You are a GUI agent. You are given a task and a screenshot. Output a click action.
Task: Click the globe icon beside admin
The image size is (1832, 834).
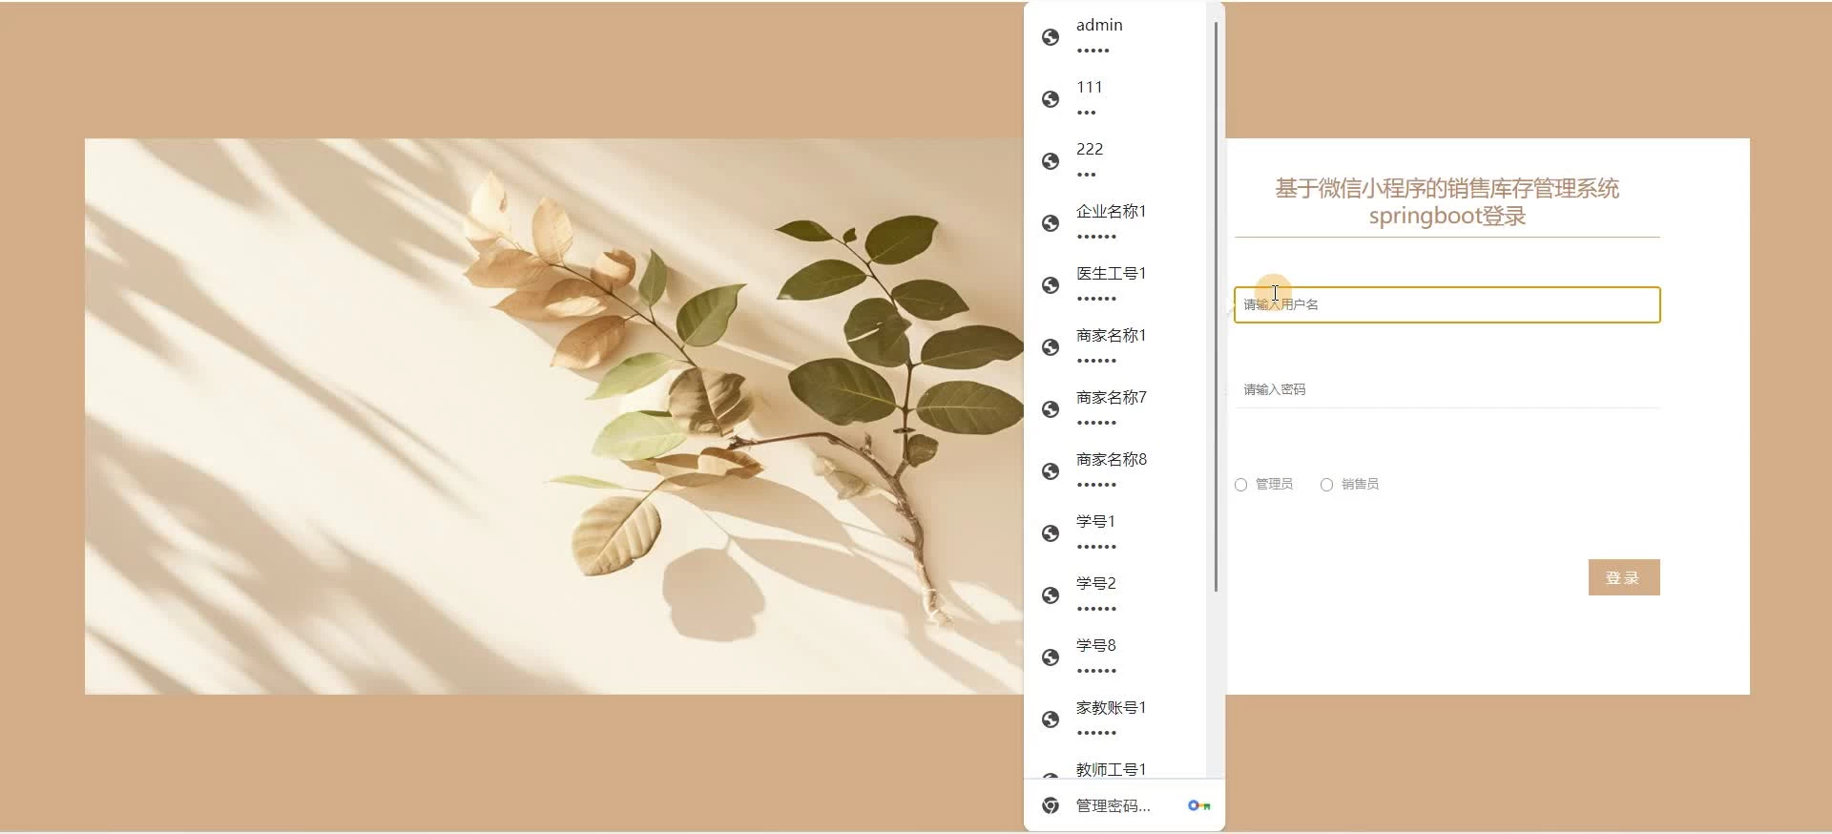tap(1051, 37)
